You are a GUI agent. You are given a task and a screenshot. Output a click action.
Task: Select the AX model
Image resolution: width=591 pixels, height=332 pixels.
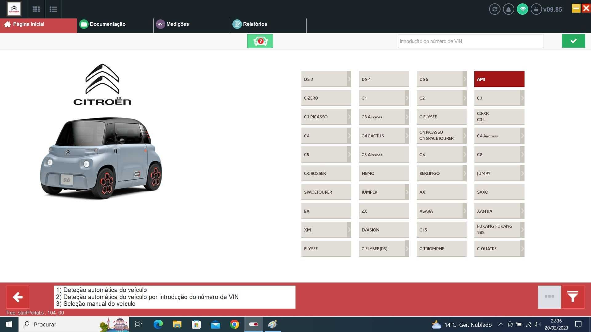click(x=441, y=192)
